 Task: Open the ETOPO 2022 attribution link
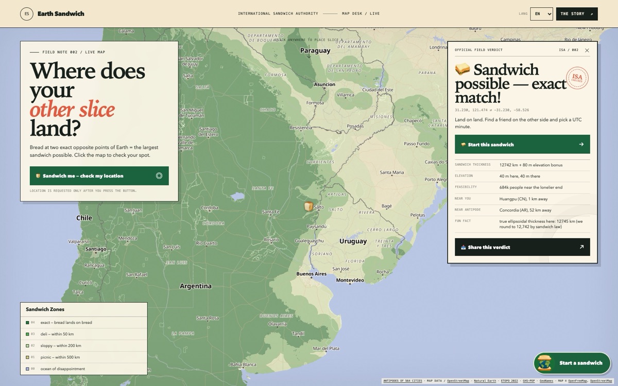pos(508,381)
